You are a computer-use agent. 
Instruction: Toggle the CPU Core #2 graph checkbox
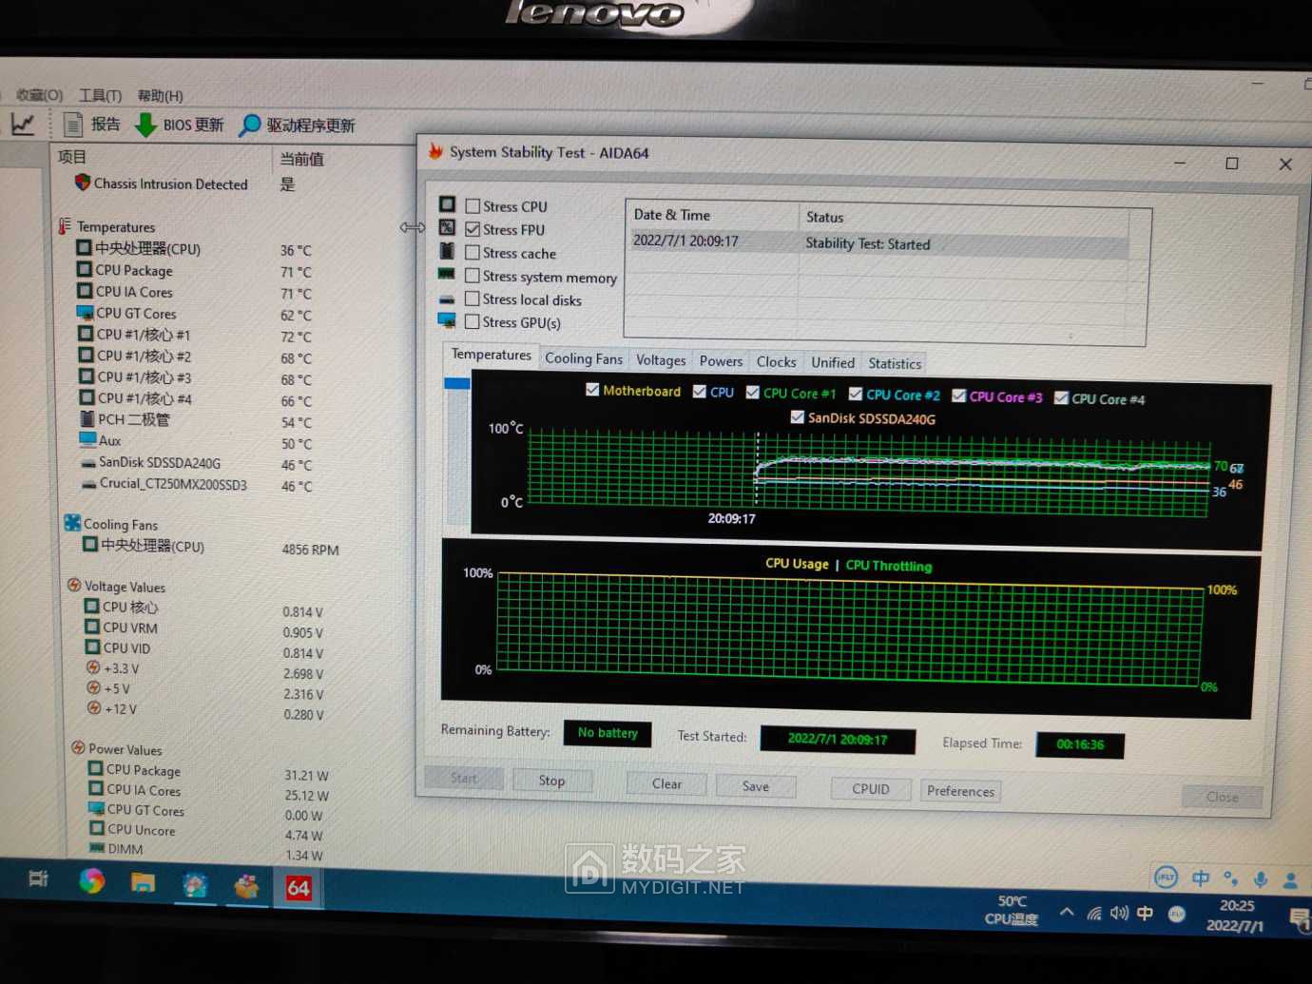(856, 395)
